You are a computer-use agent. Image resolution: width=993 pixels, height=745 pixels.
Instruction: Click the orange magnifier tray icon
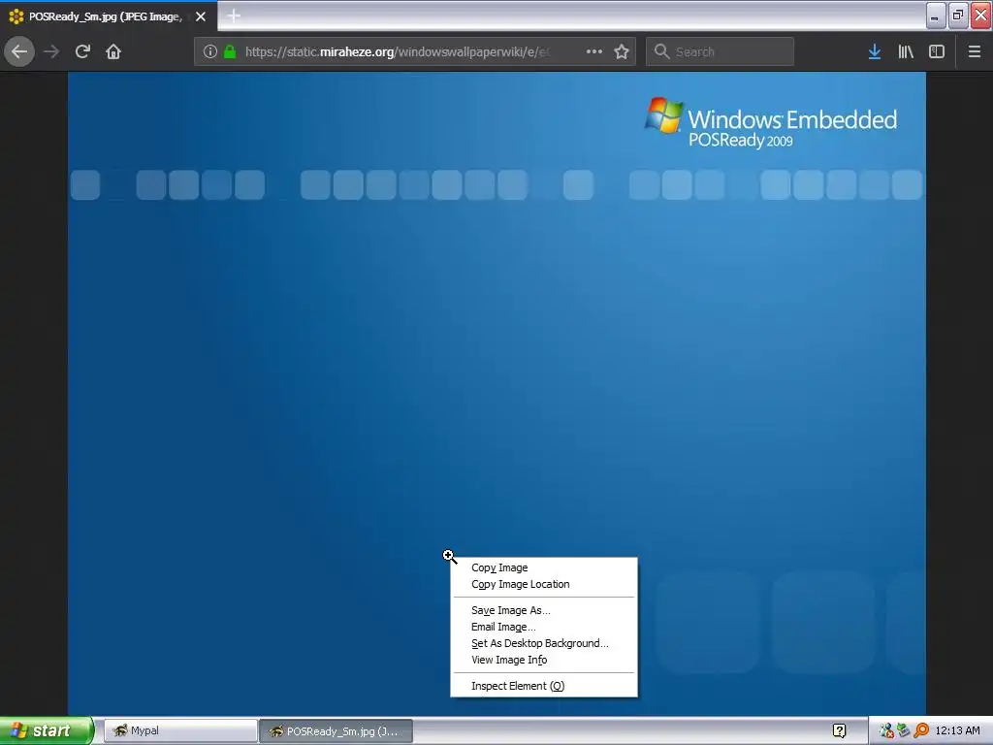(921, 731)
